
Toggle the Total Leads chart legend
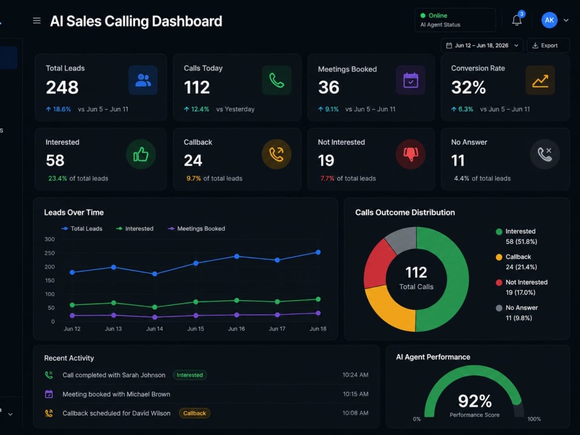(82, 229)
